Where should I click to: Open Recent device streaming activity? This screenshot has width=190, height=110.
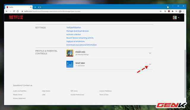[x=80, y=38]
